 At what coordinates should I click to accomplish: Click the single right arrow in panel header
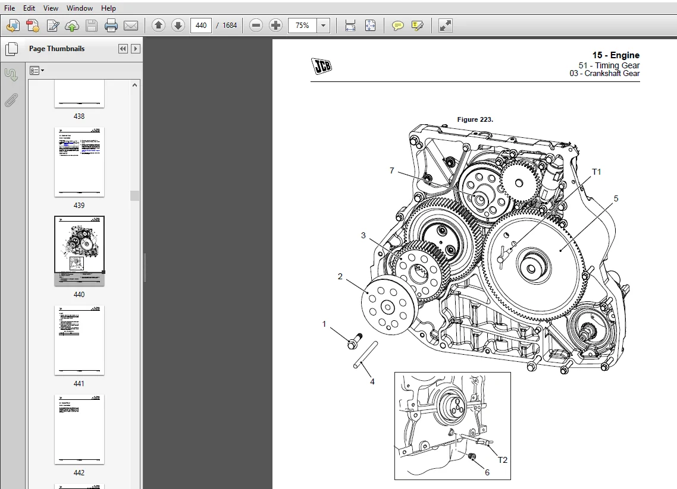click(x=136, y=49)
